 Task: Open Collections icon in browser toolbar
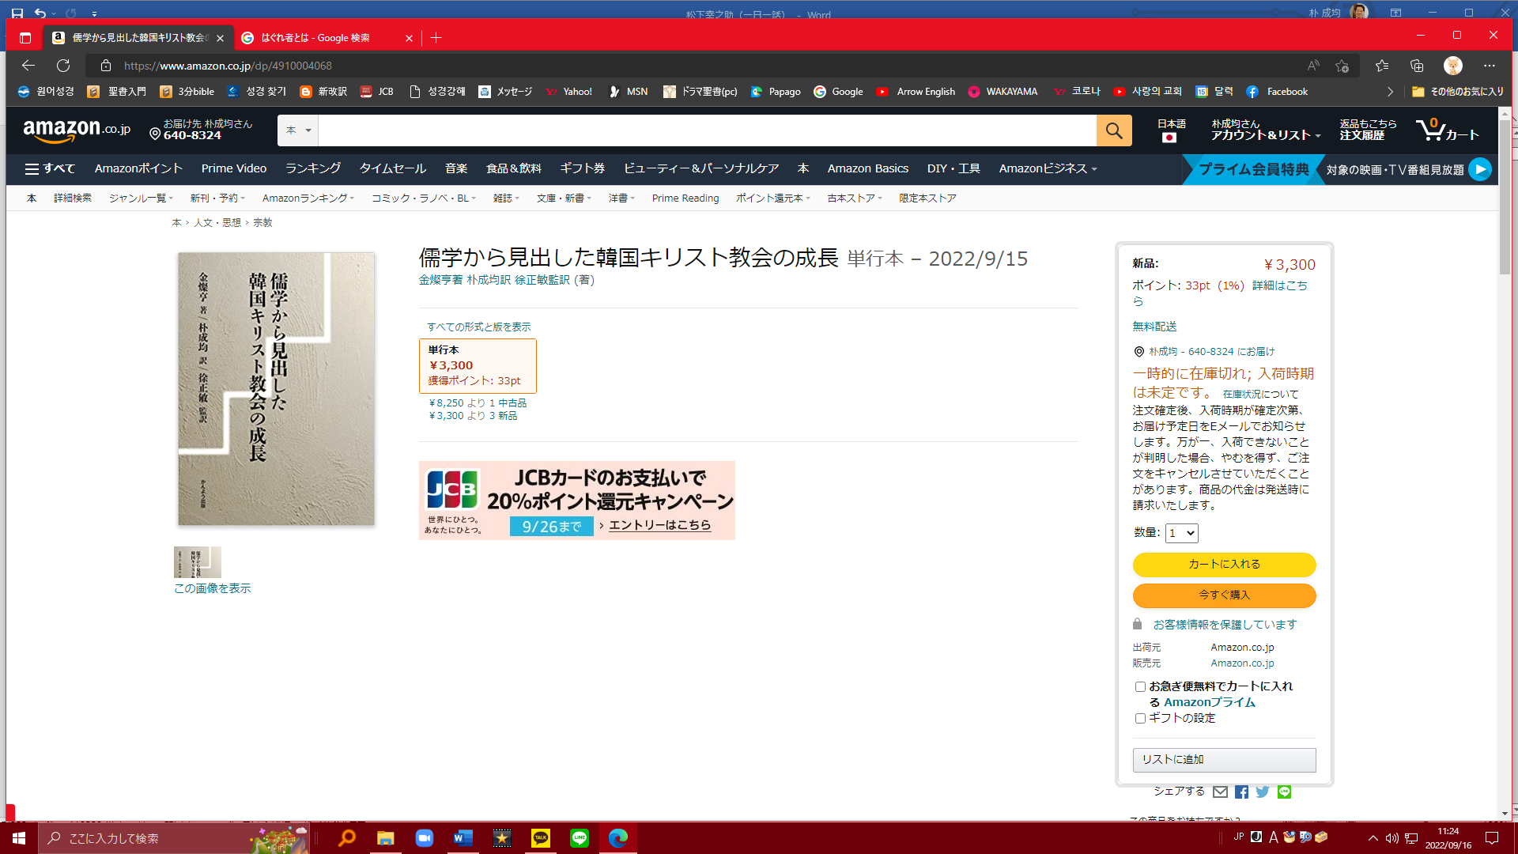pos(1417,66)
